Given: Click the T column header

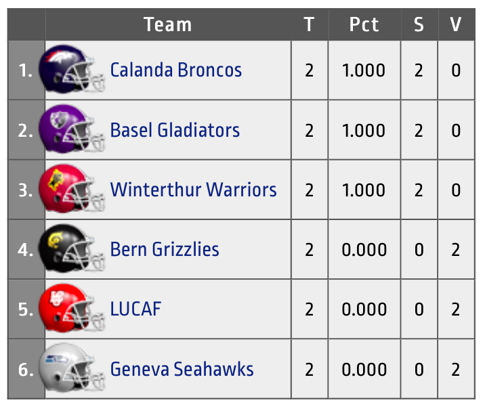Looking at the screenshot, I should point(309,25).
